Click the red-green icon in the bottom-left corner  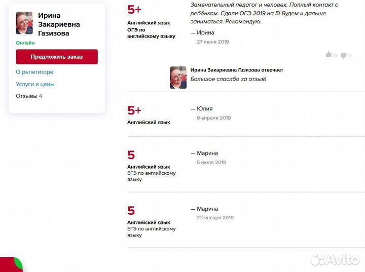(x=11, y=264)
